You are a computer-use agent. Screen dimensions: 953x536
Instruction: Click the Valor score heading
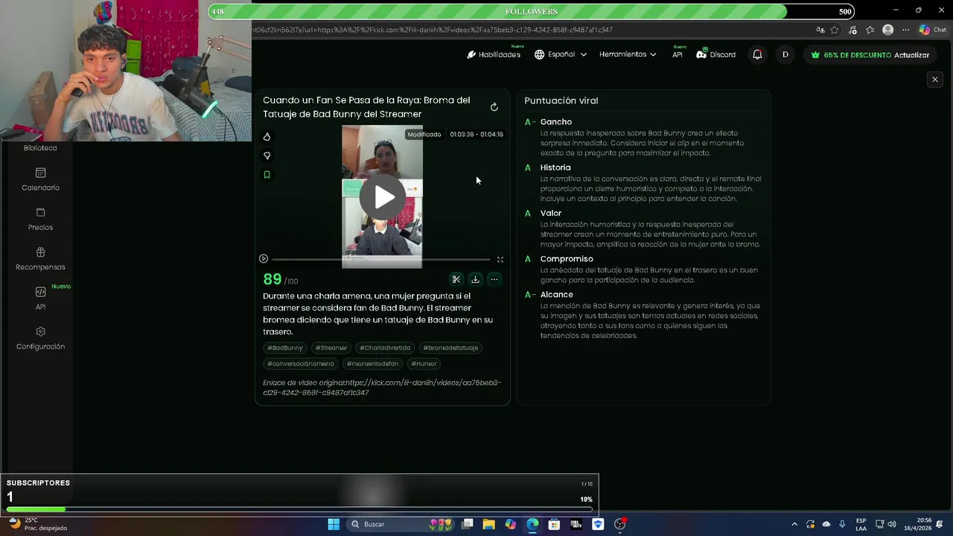pyautogui.click(x=551, y=213)
